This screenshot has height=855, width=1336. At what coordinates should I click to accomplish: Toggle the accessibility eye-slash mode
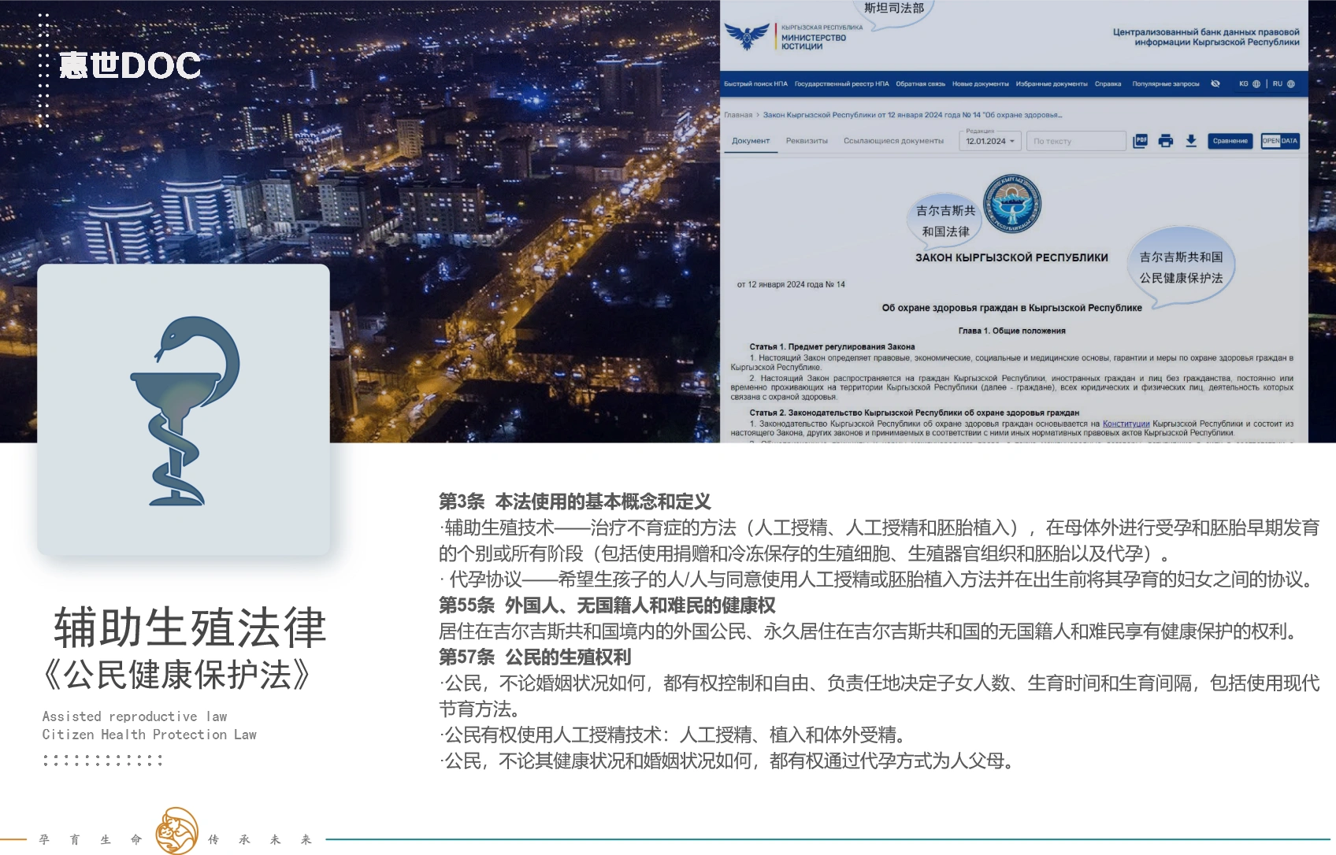(1215, 84)
